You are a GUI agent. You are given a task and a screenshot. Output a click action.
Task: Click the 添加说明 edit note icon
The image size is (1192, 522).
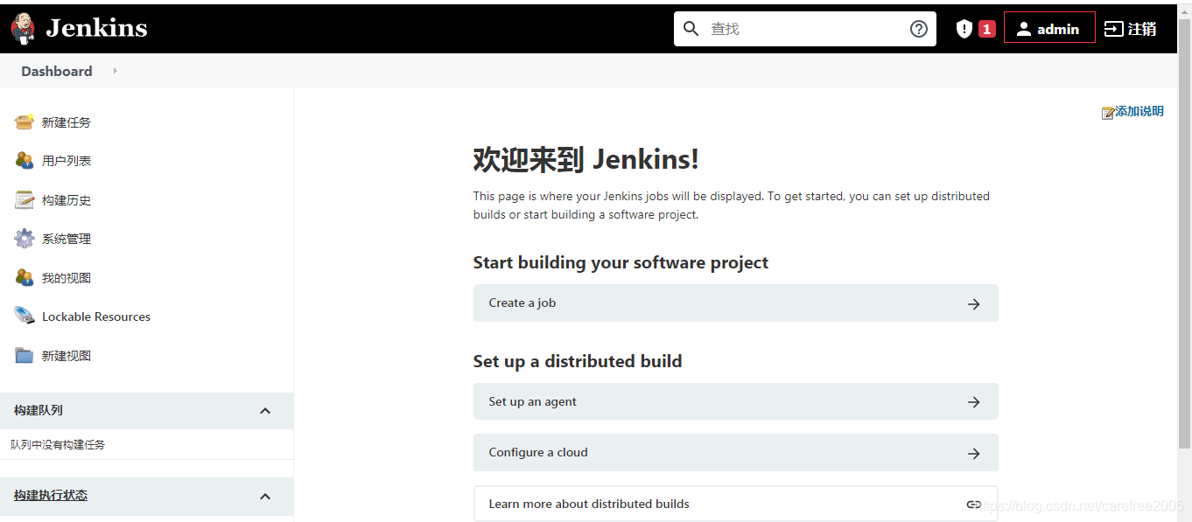[x=1108, y=112]
